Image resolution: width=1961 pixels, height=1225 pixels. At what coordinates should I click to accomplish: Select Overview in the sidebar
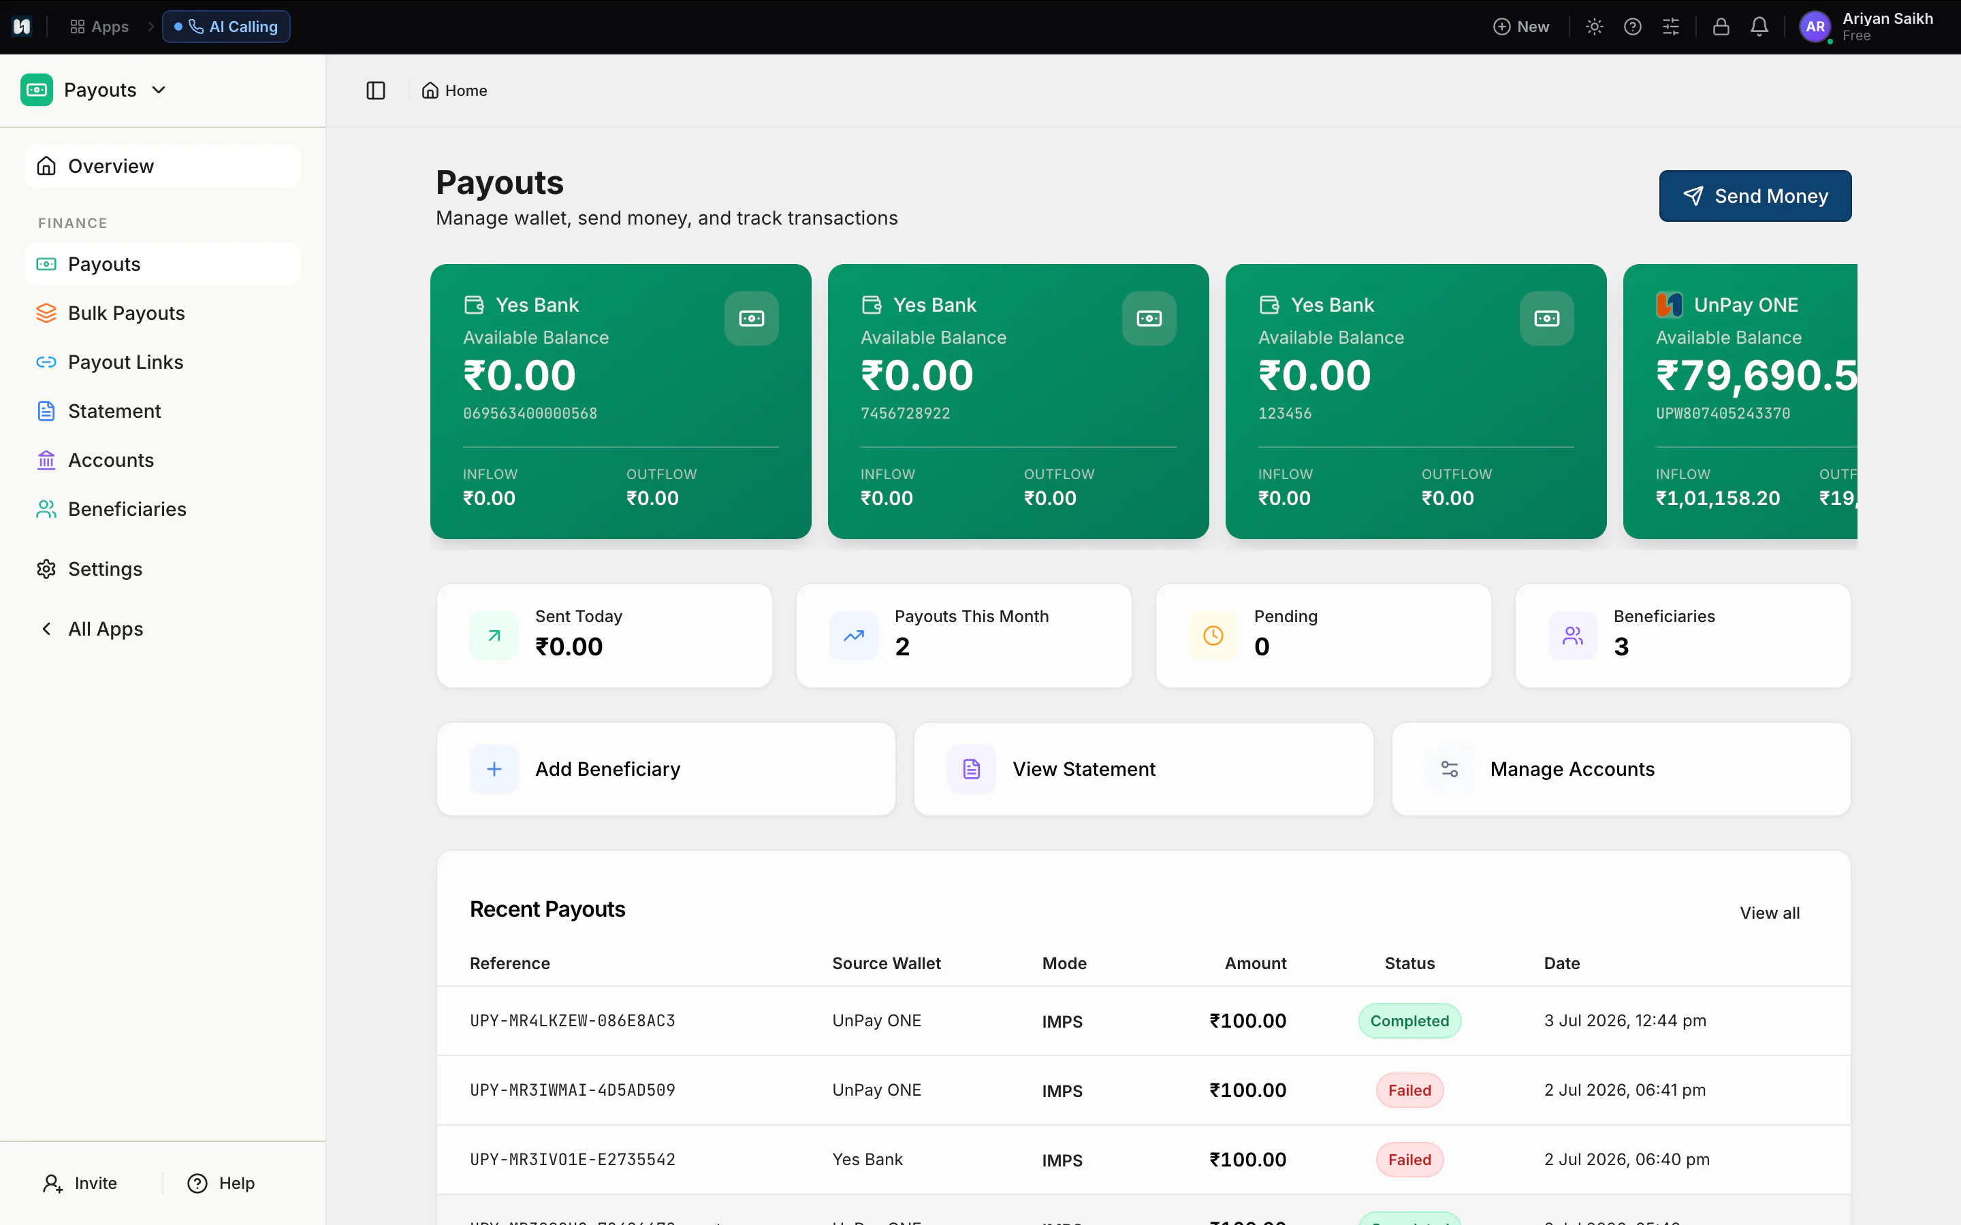[162, 166]
